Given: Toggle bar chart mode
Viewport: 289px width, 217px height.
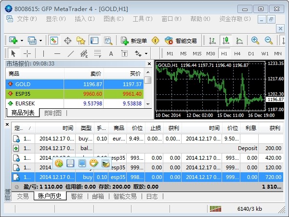Looking at the screenshot, I should click(211, 41).
